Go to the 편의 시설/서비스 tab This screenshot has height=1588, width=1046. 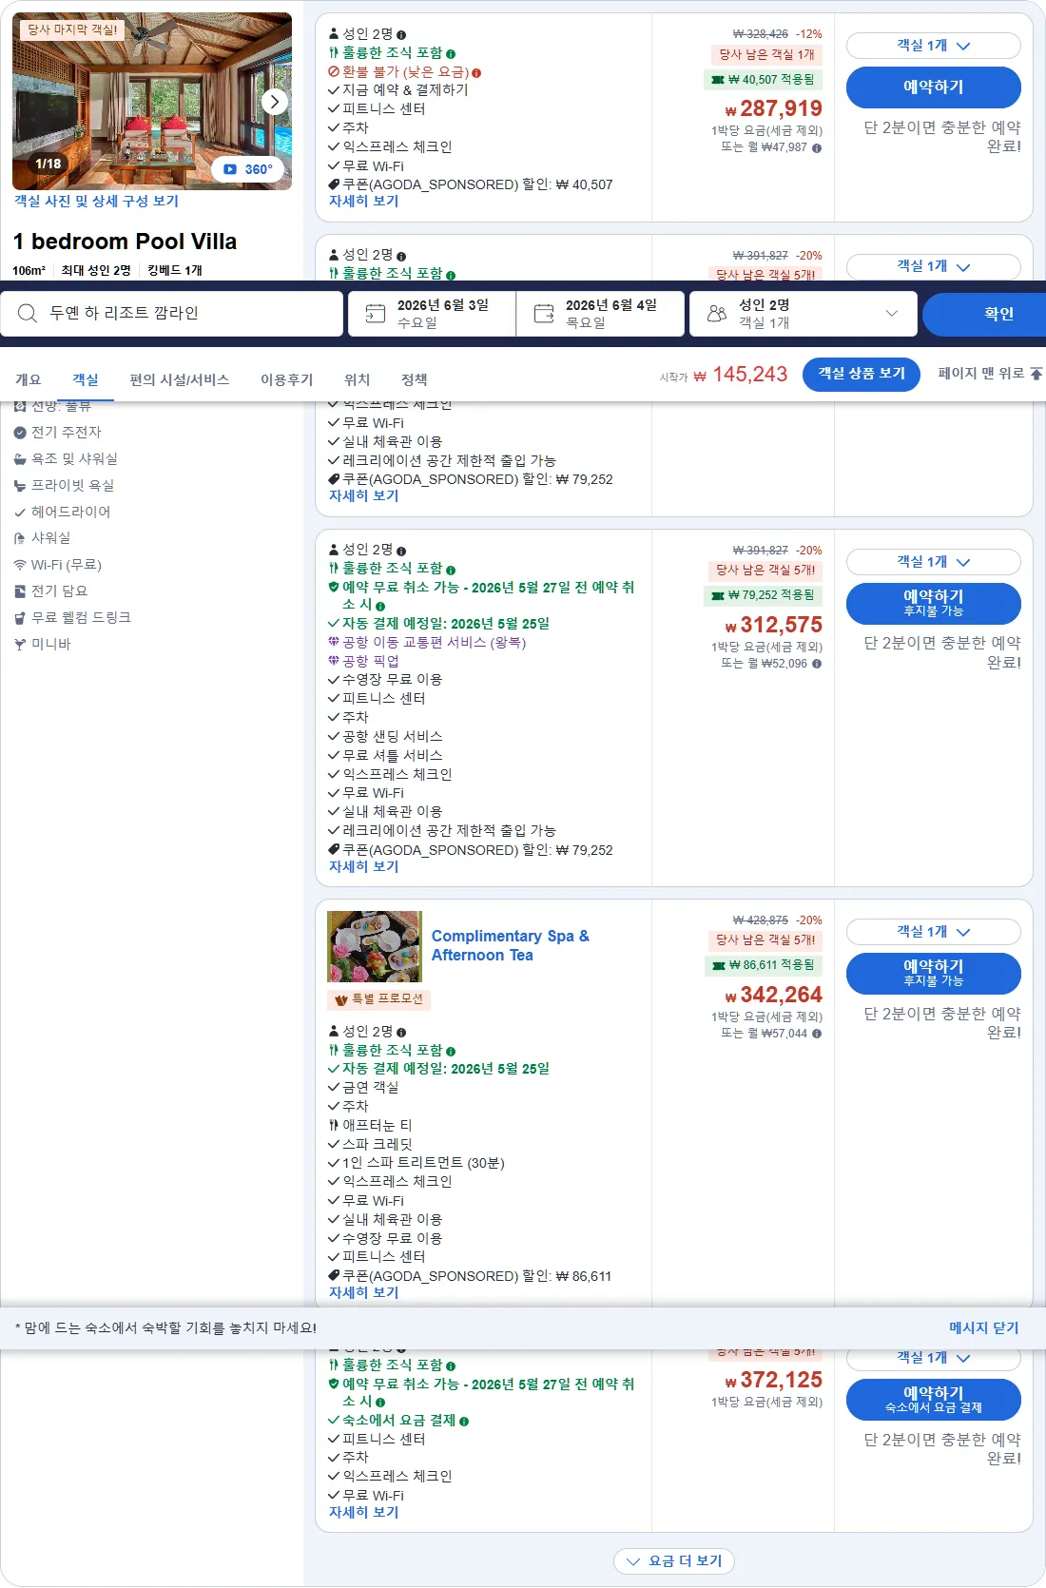click(x=180, y=379)
